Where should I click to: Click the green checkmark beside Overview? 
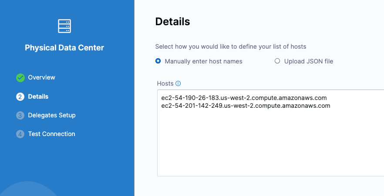(20, 78)
